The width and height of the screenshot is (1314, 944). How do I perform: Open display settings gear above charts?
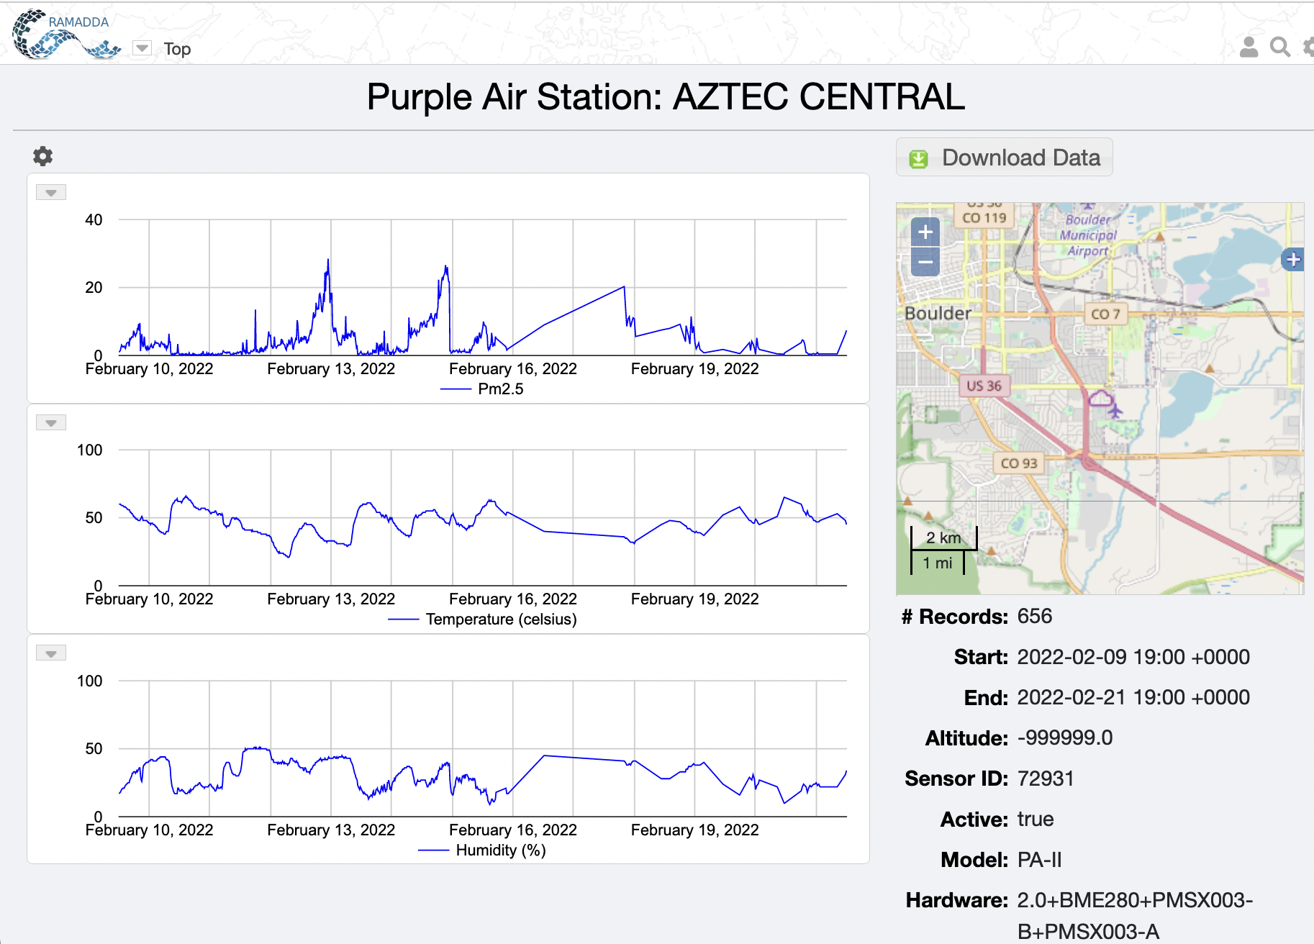coord(43,156)
